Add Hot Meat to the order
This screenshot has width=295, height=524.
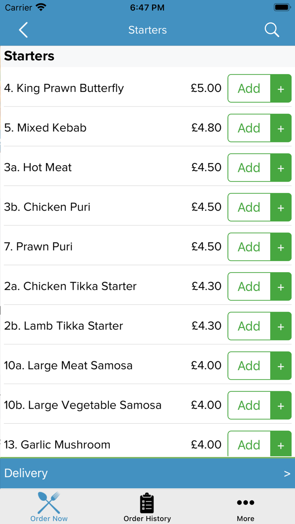coord(249,168)
